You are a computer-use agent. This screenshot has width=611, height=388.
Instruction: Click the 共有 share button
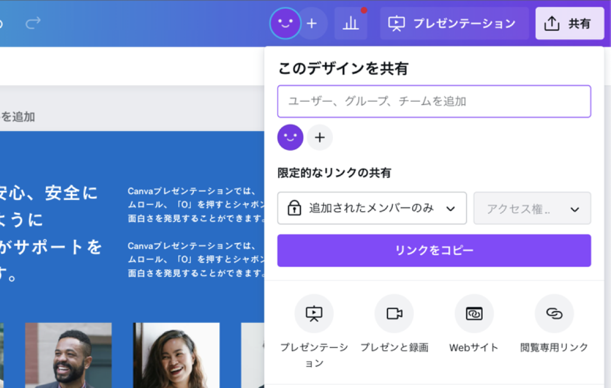pyautogui.click(x=570, y=23)
